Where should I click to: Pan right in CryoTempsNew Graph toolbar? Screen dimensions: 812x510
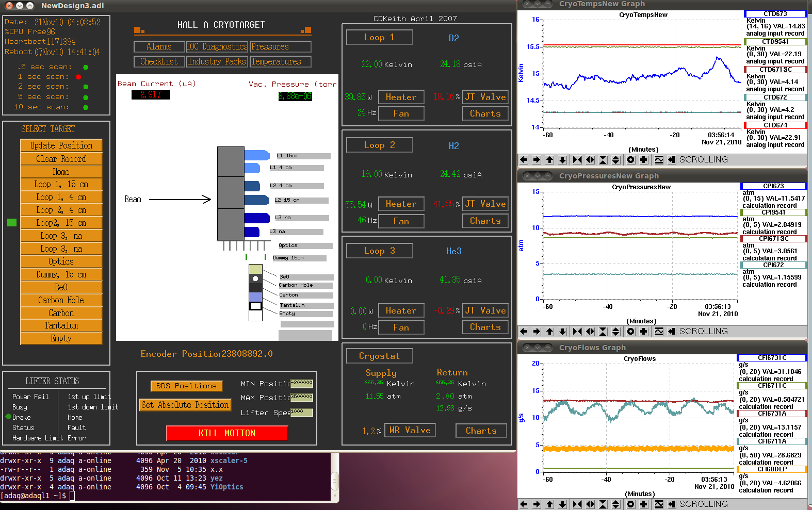(537, 160)
